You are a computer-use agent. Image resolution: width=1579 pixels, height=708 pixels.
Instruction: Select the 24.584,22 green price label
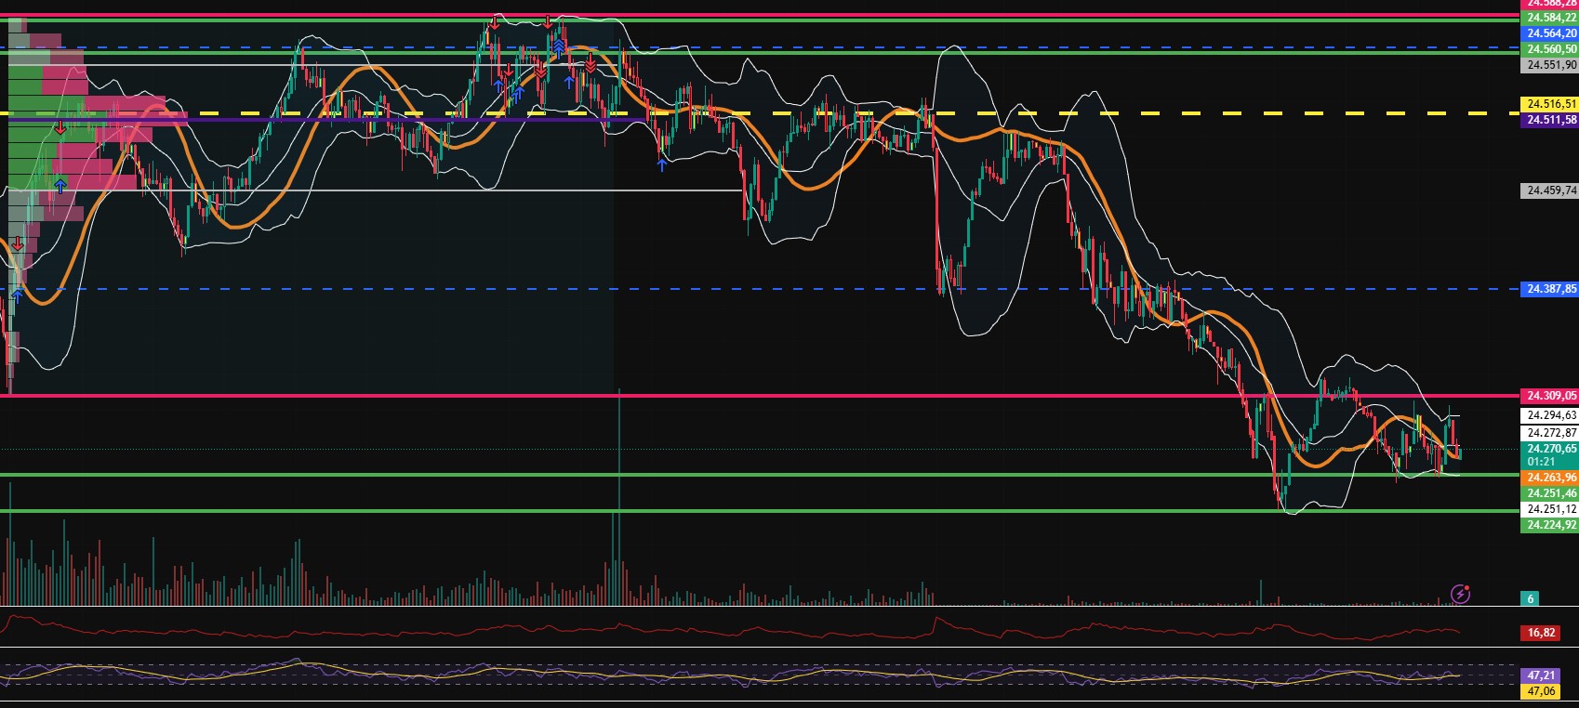tap(1550, 18)
